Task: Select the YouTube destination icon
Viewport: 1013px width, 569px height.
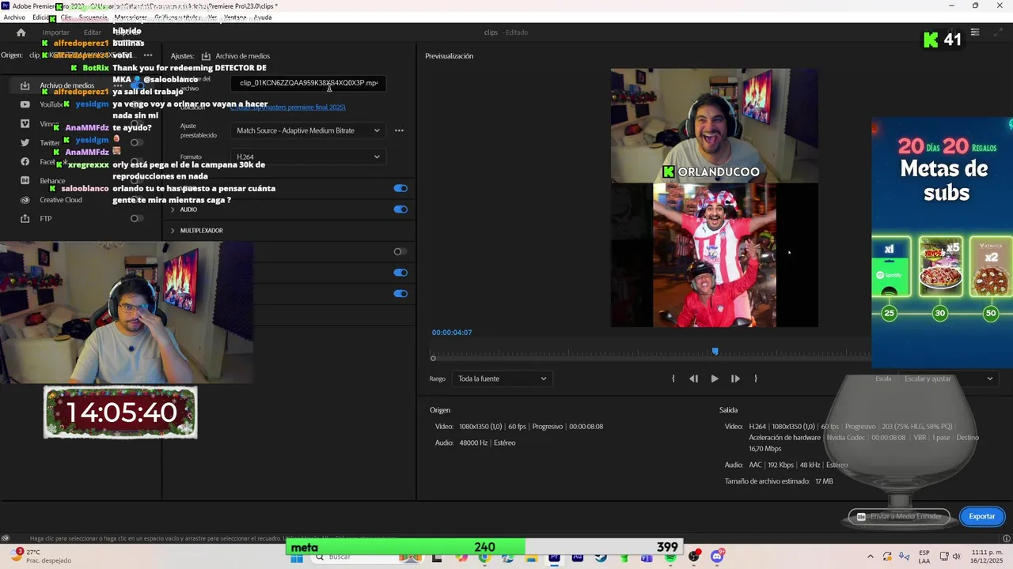Action: click(x=25, y=104)
